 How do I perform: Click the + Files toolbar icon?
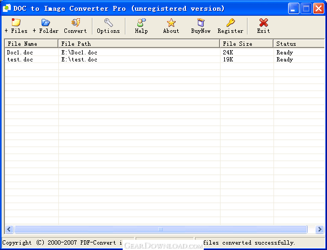click(16, 23)
